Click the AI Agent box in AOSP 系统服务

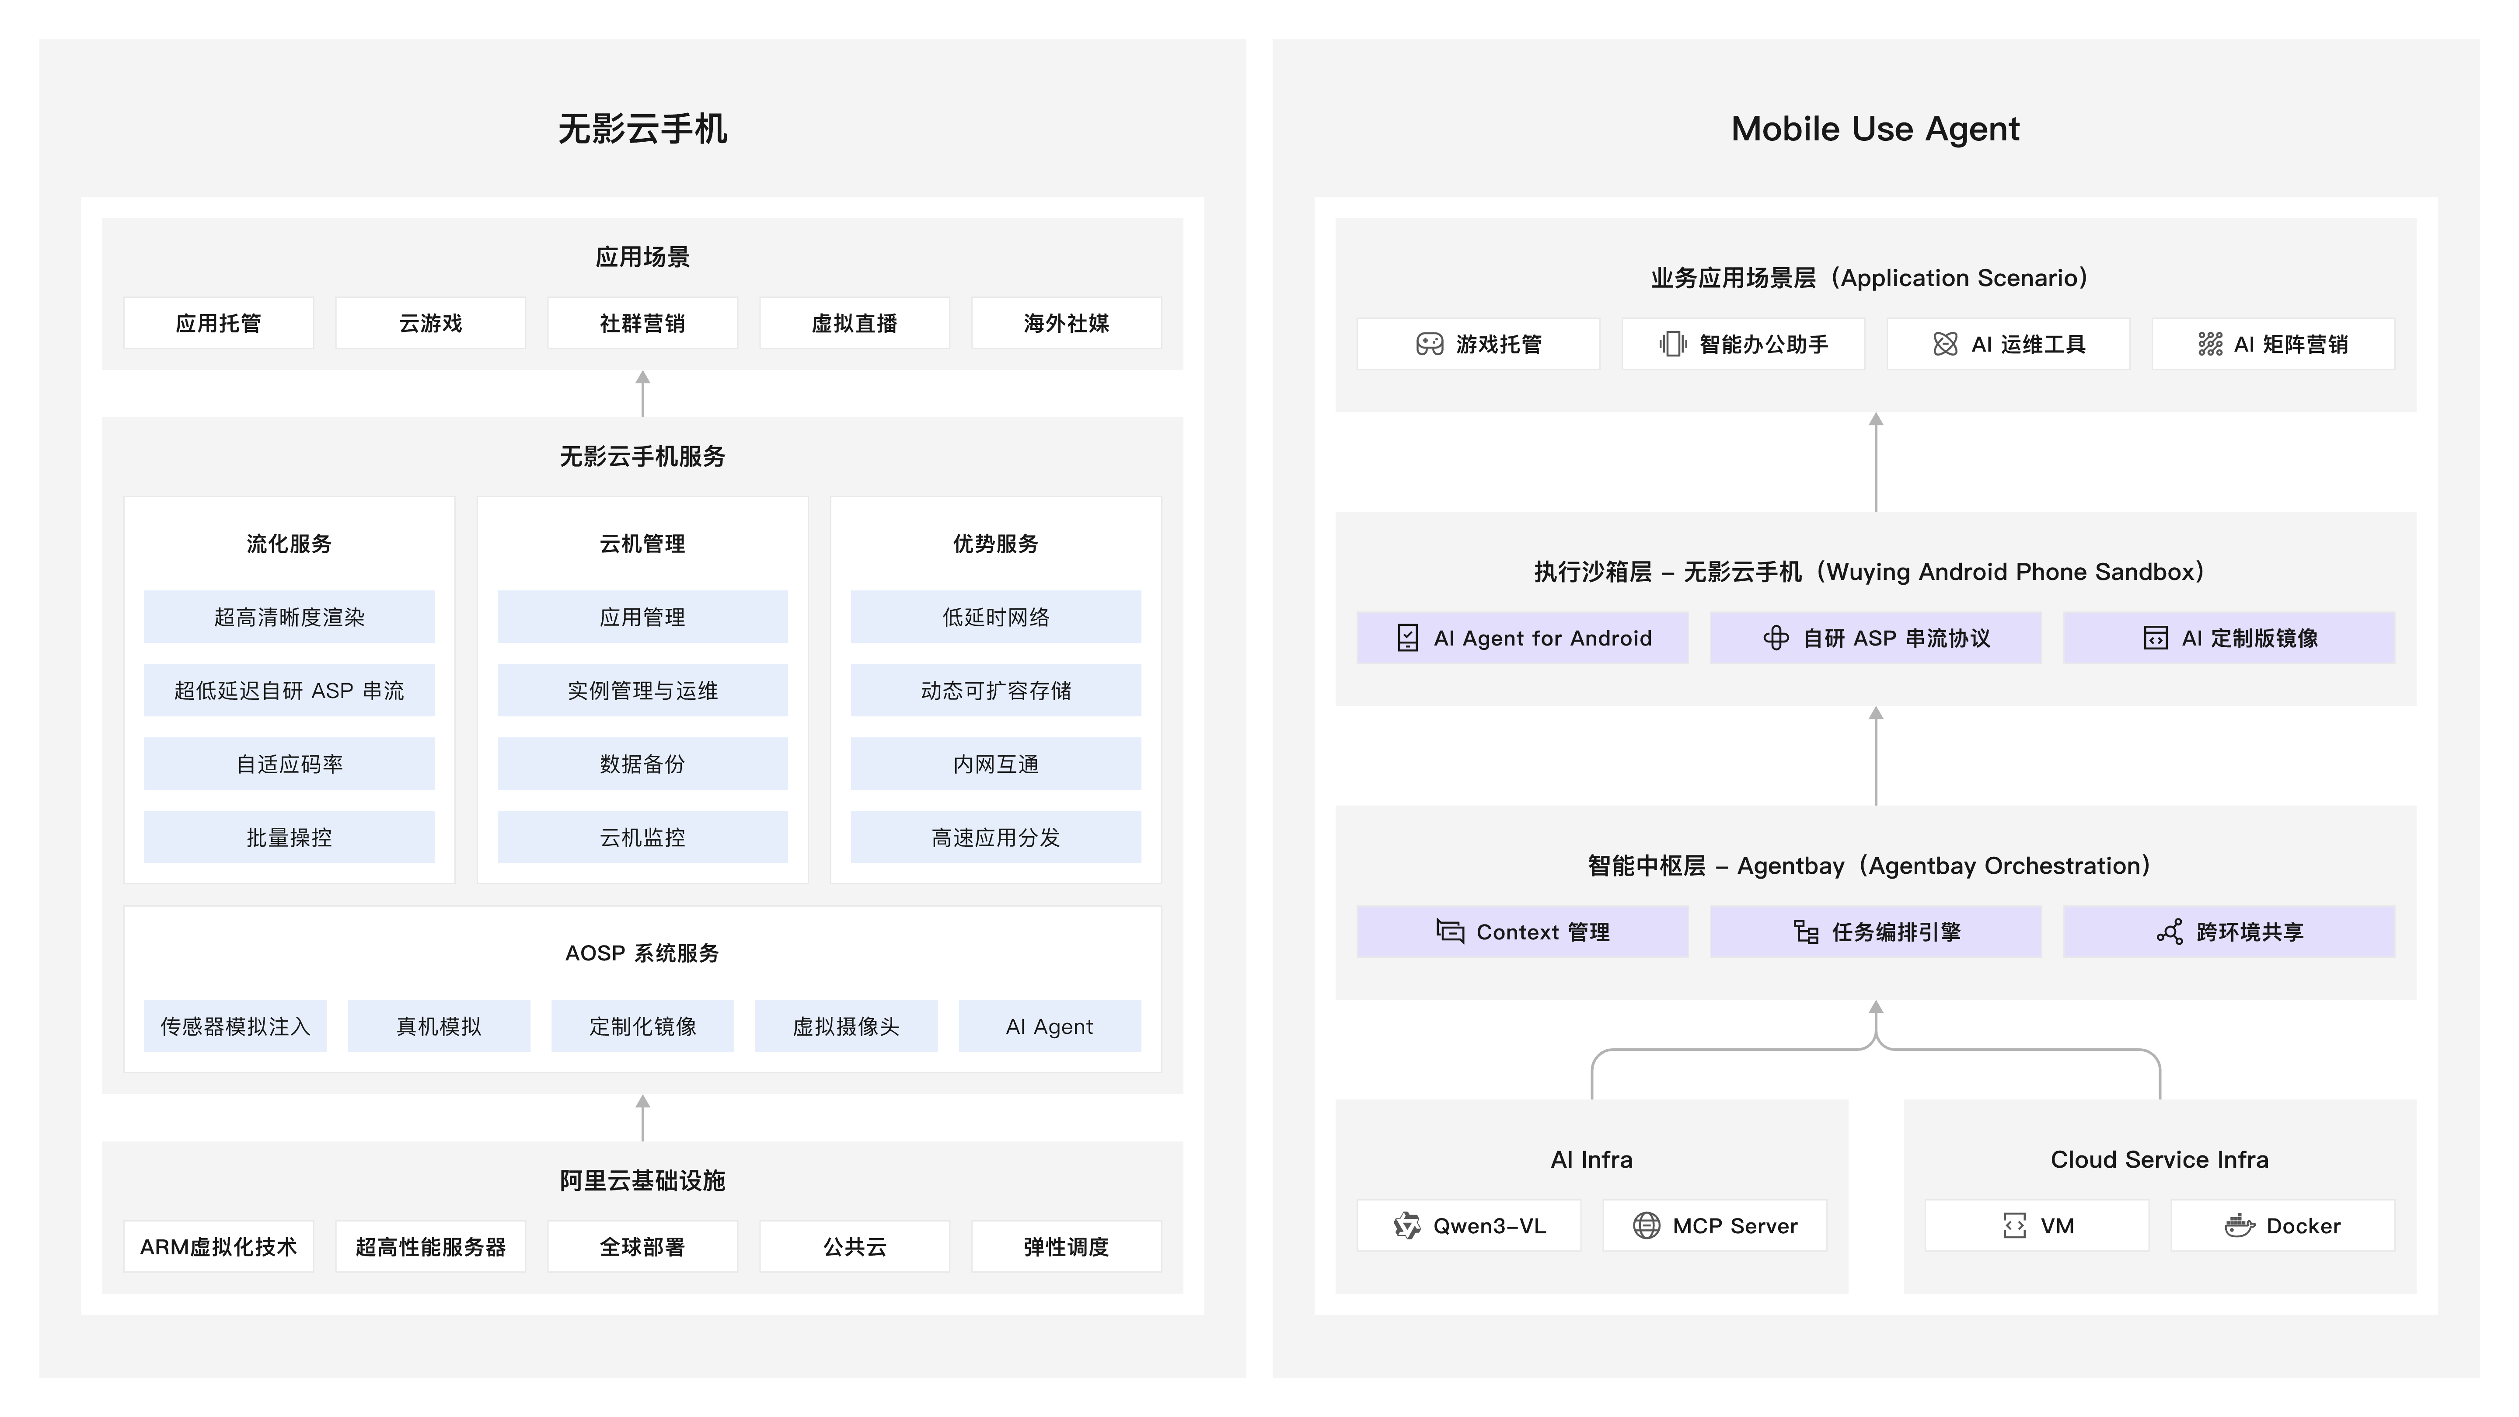point(1049,1026)
